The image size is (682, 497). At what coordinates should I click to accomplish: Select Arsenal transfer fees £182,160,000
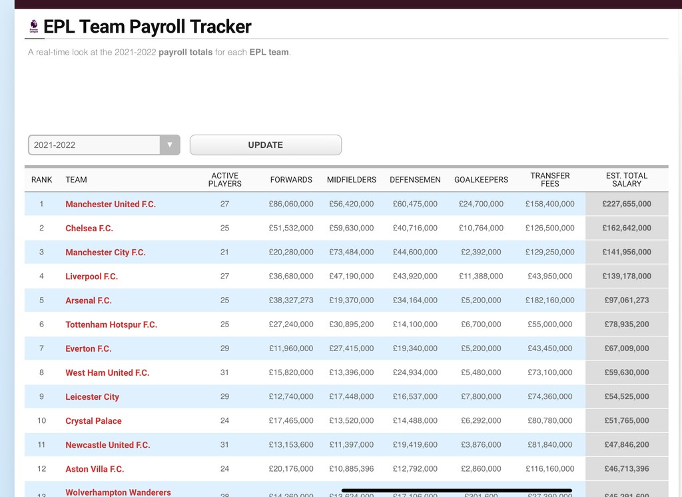click(549, 300)
